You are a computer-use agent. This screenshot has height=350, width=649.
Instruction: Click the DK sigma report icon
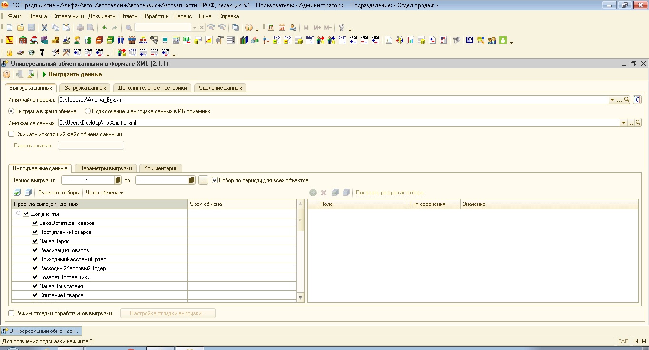coord(443,40)
